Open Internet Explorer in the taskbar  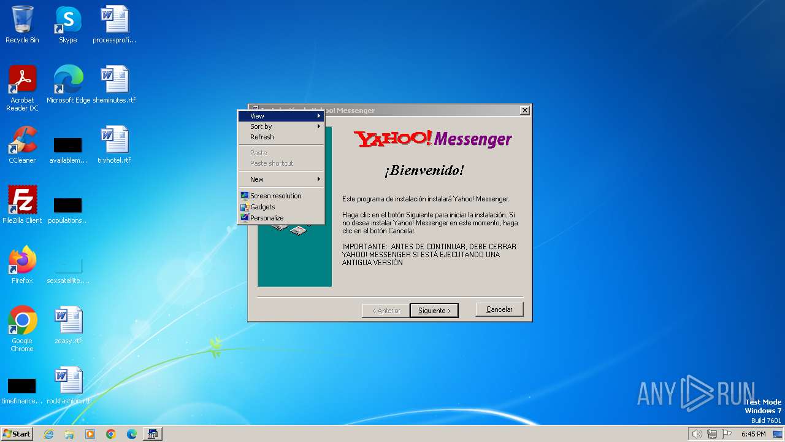click(x=48, y=434)
